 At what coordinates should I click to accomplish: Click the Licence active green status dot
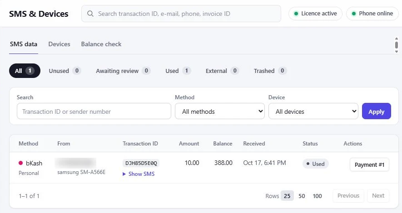coord(296,14)
